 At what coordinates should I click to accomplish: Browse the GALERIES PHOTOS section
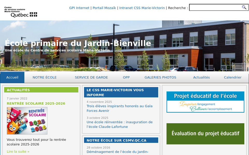point(160,77)
